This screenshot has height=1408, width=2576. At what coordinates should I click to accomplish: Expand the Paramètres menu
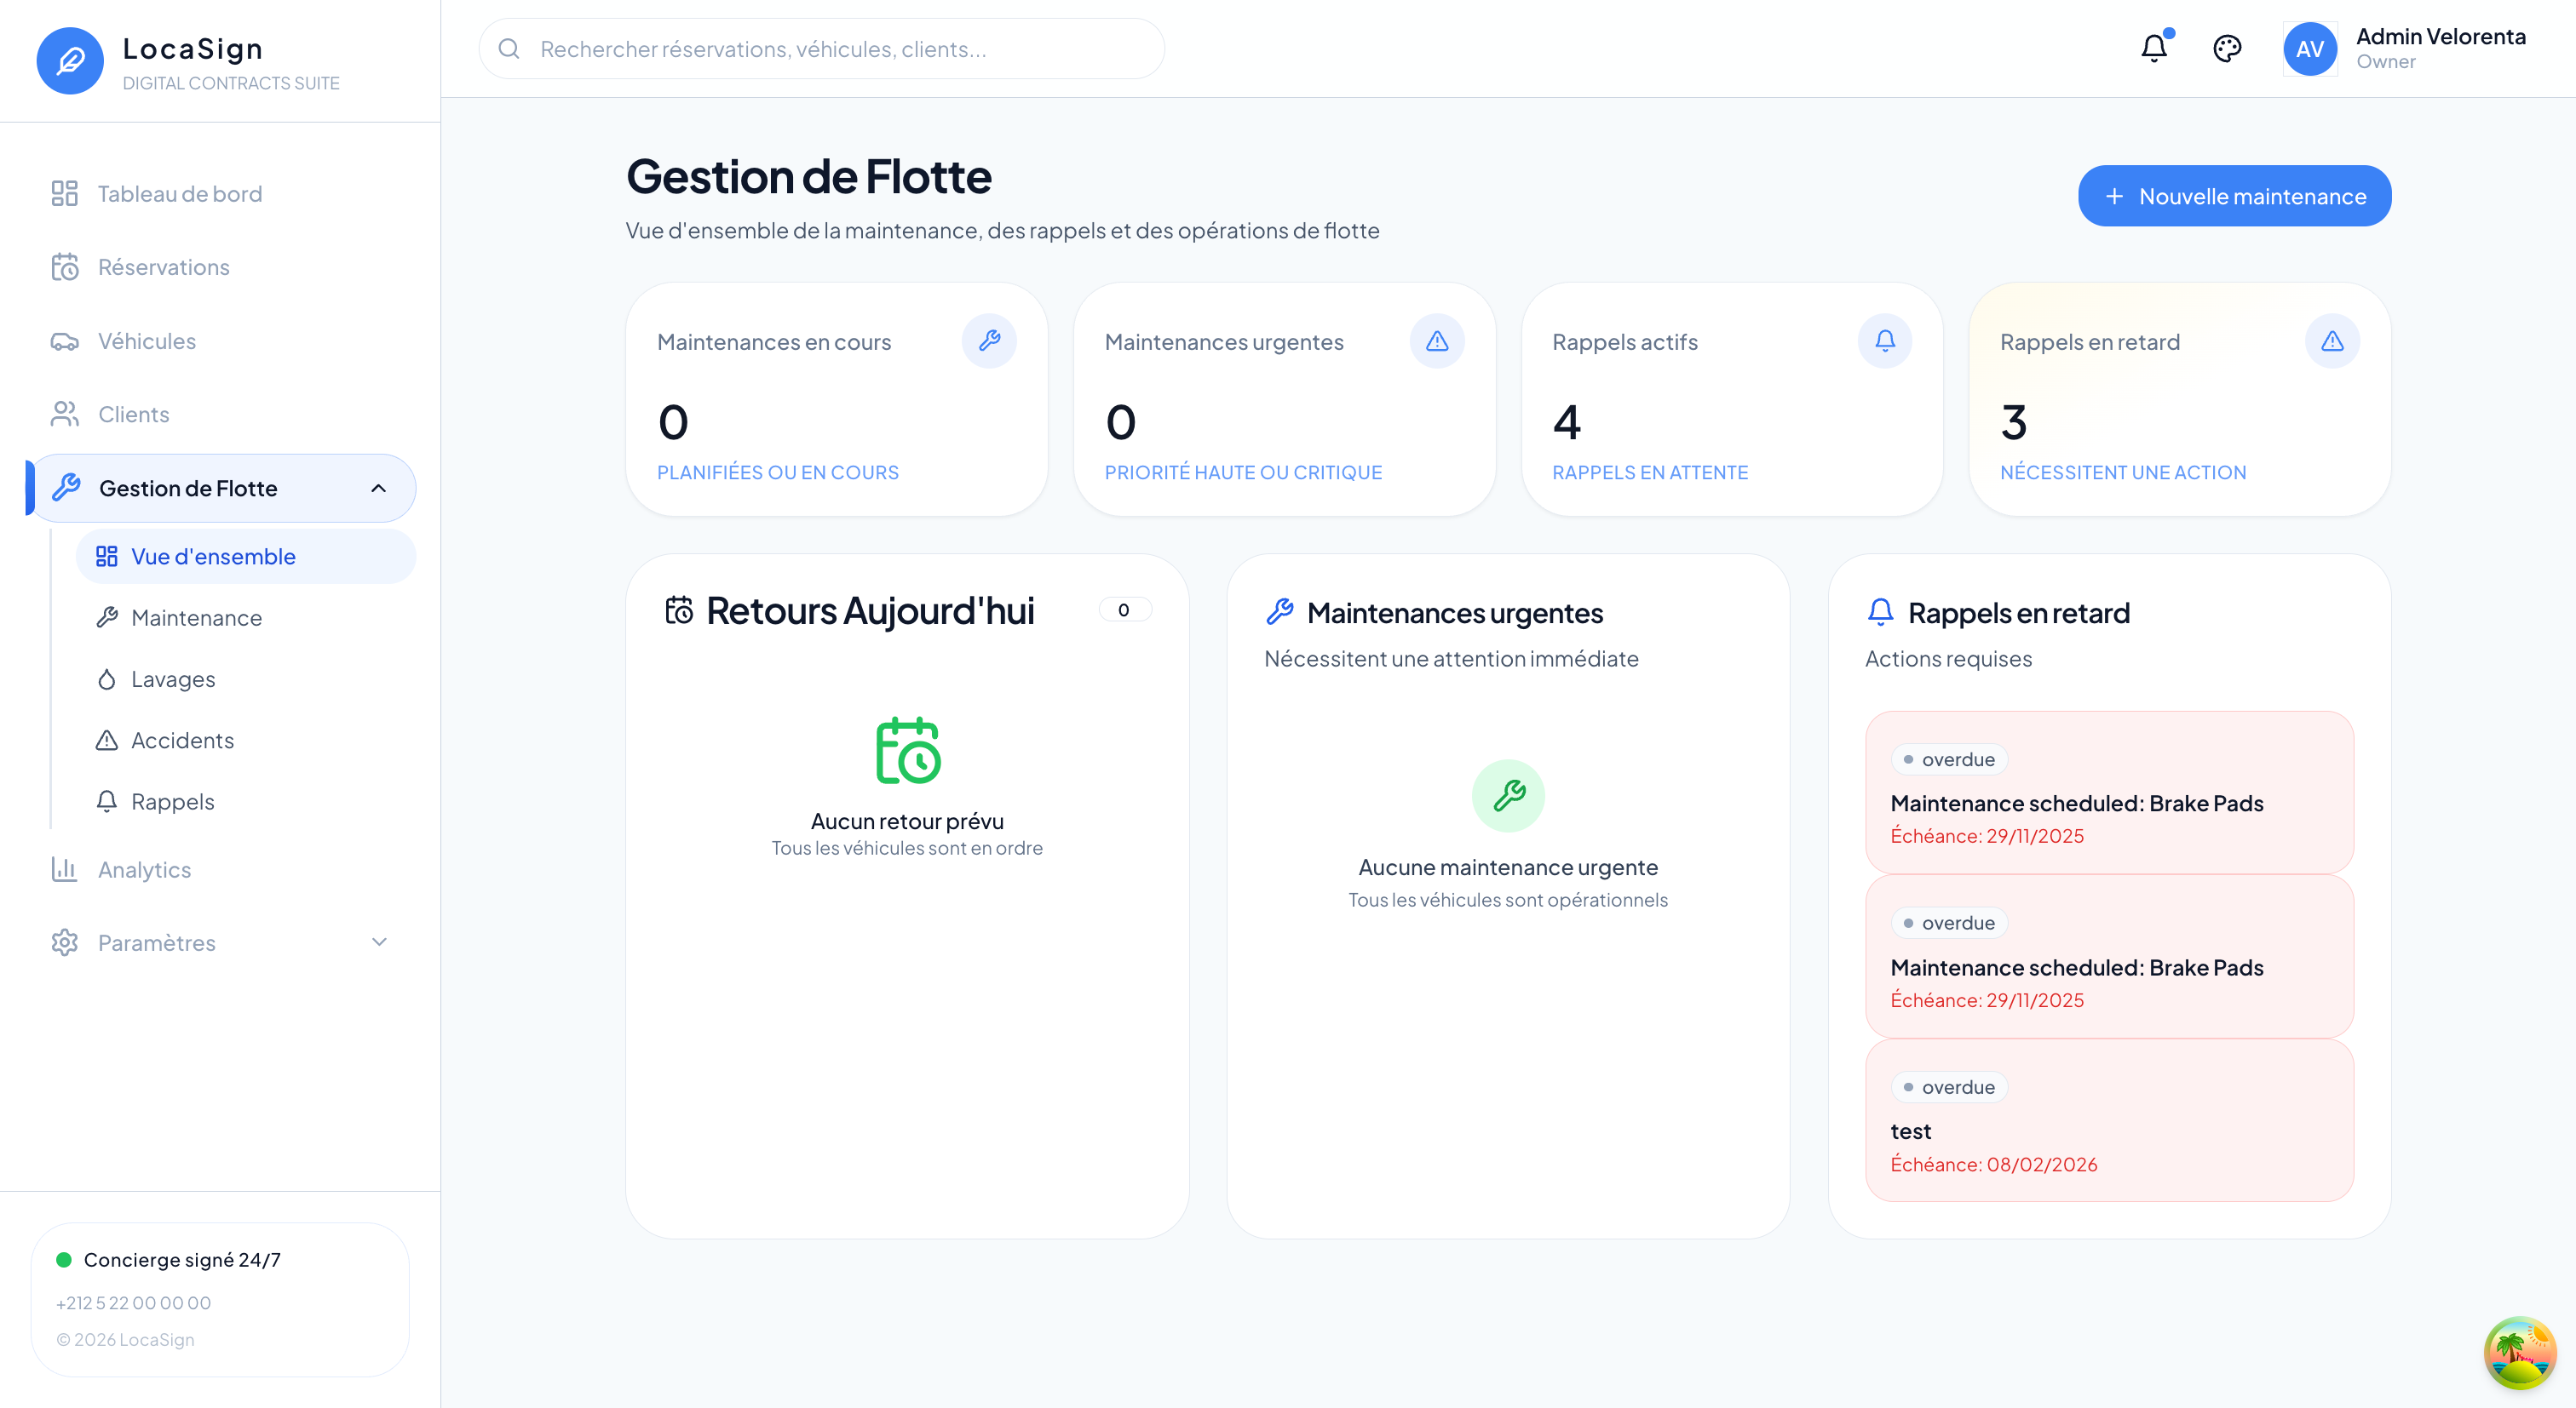coord(378,942)
